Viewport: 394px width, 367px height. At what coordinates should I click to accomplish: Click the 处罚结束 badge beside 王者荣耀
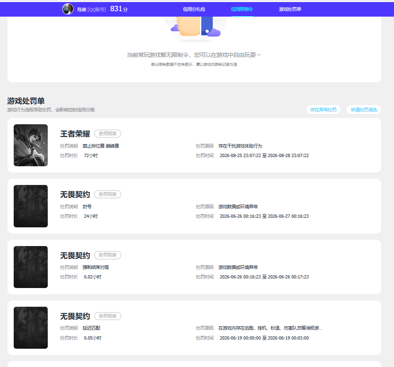(108, 133)
